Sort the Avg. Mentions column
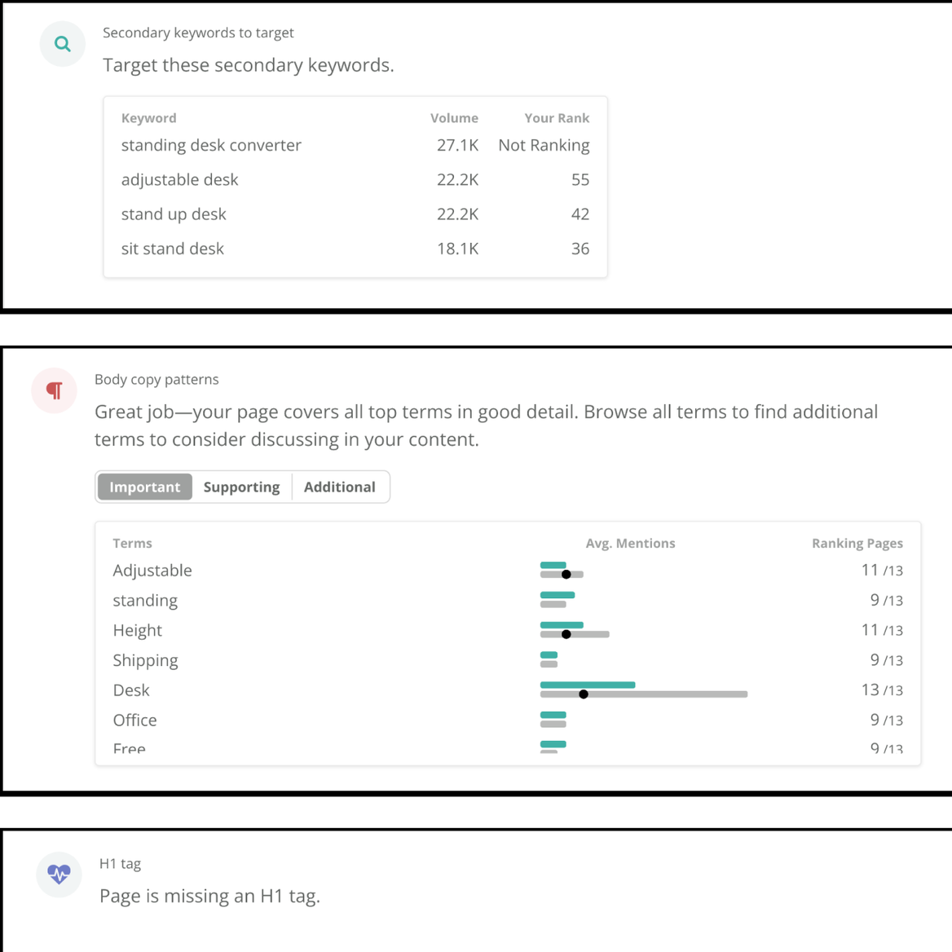This screenshot has width=952, height=952. pyautogui.click(x=630, y=543)
